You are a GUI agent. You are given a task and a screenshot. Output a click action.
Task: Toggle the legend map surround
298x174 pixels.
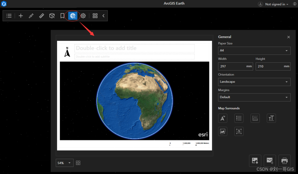point(239,118)
